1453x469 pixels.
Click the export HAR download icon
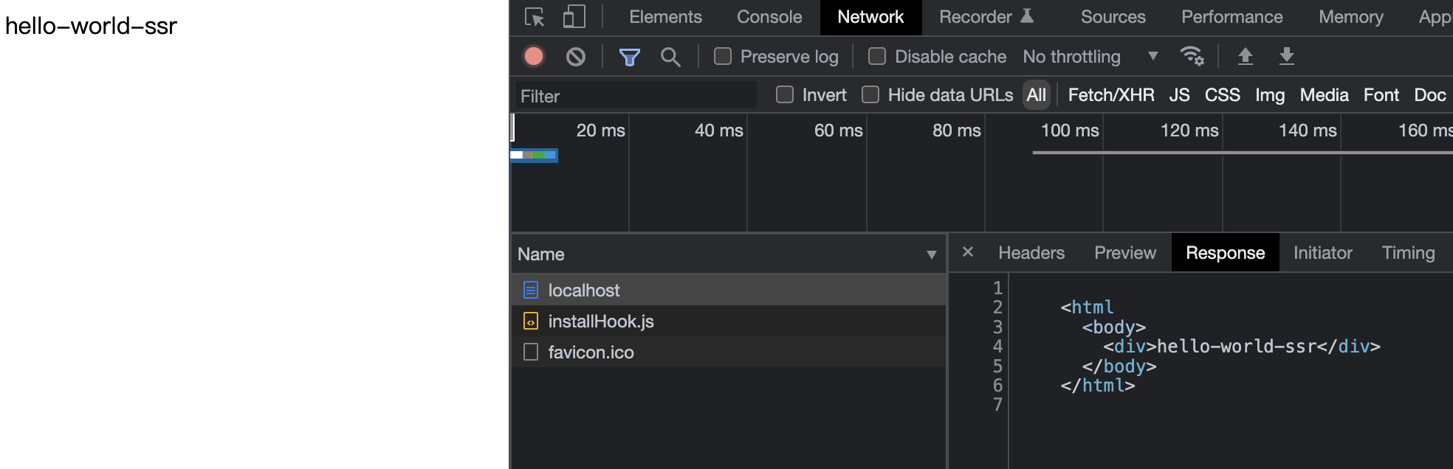click(x=1286, y=57)
